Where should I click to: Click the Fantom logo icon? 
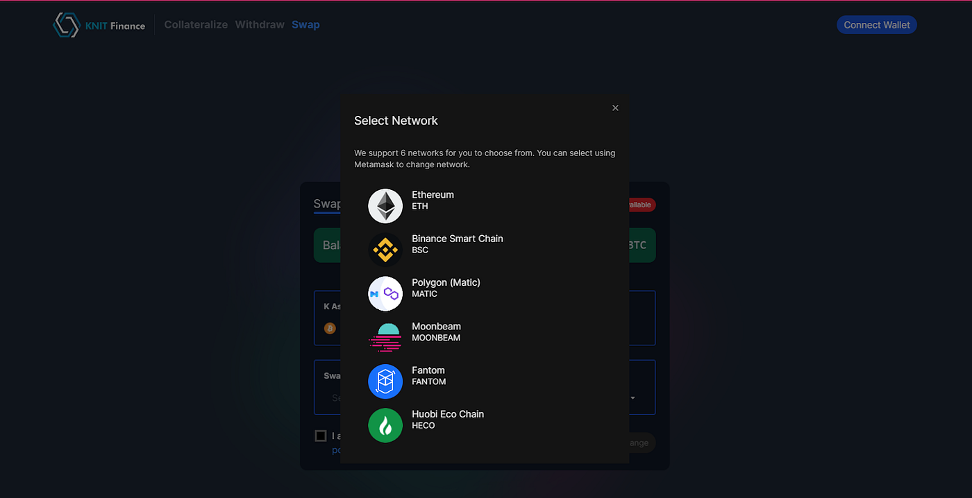point(385,381)
